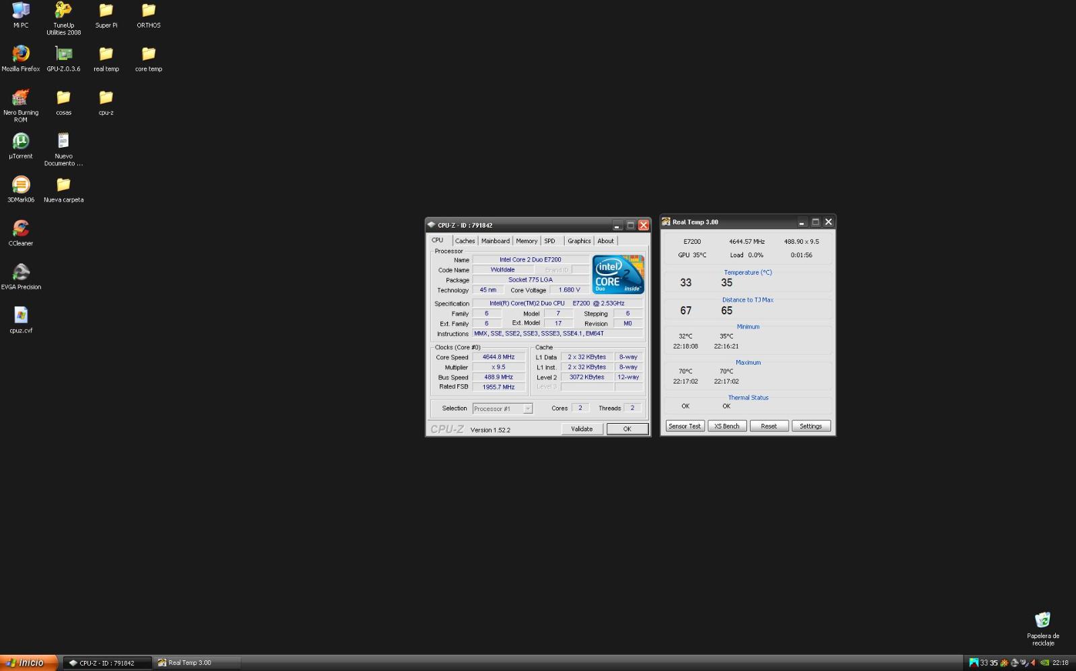Switch to the Mainboard tab in CPU-Z
This screenshot has width=1076, height=671.
pos(496,241)
